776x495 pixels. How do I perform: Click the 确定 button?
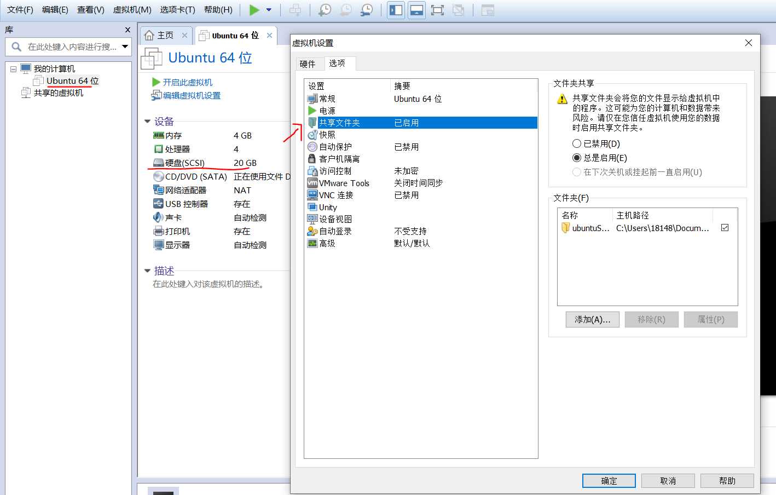(x=609, y=481)
